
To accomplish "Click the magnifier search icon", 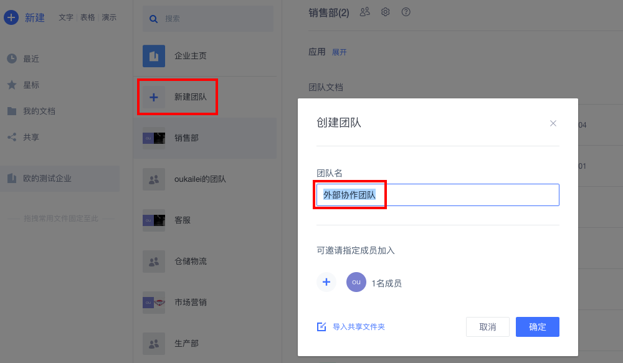I will pos(153,19).
